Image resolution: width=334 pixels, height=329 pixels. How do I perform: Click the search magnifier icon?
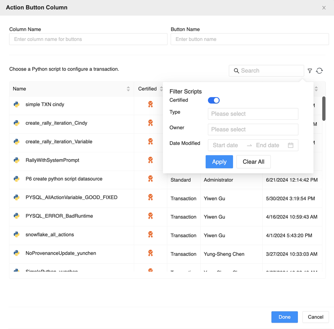(237, 71)
